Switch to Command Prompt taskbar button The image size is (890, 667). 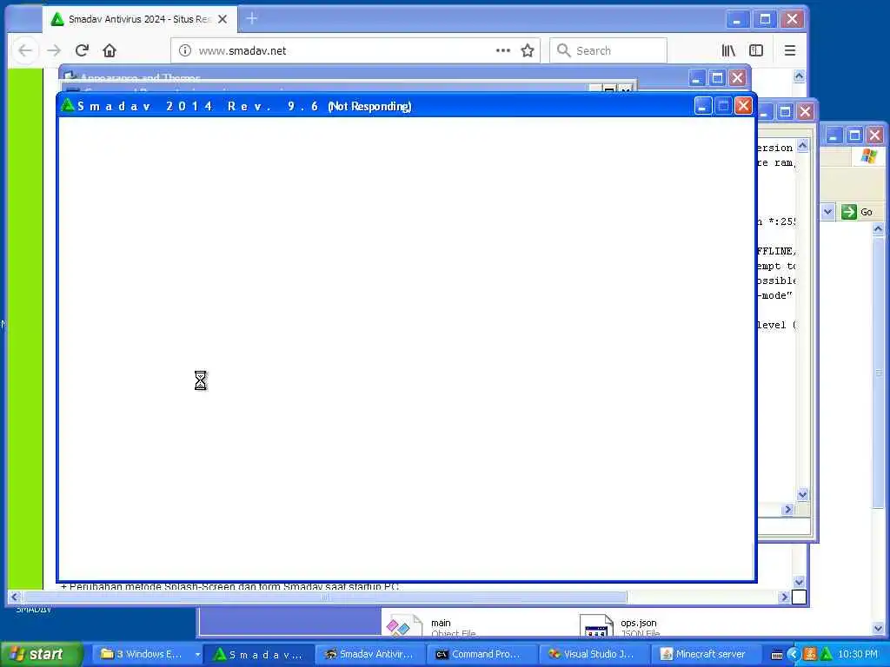point(482,654)
